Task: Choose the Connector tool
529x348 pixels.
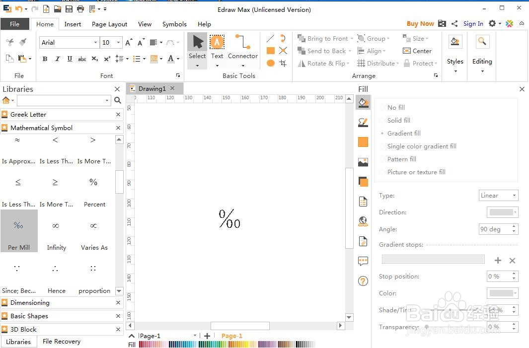Action: point(243,51)
